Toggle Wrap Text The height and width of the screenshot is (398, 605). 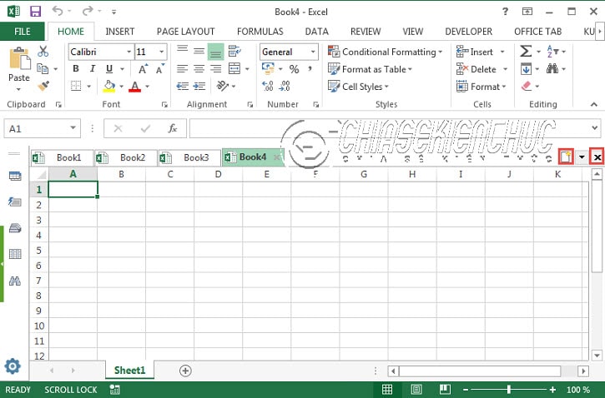click(234, 51)
